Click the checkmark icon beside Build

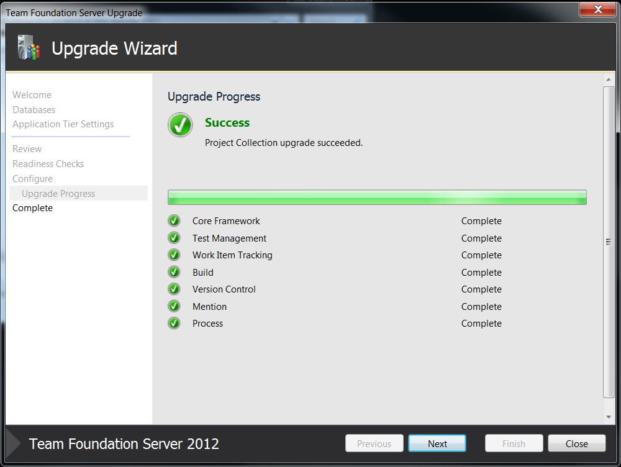[x=174, y=272]
